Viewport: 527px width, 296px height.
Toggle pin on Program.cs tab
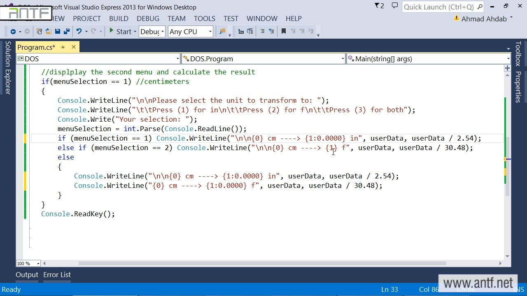[x=63, y=47]
